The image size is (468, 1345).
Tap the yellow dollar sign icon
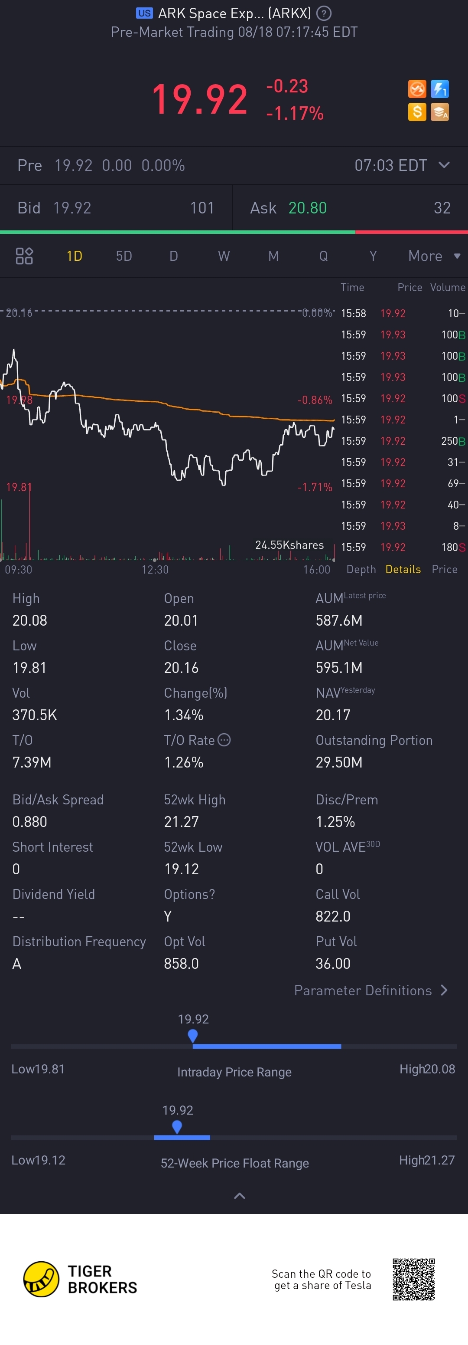(x=417, y=112)
